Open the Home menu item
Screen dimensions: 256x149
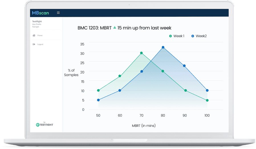pyautogui.click(x=40, y=35)
